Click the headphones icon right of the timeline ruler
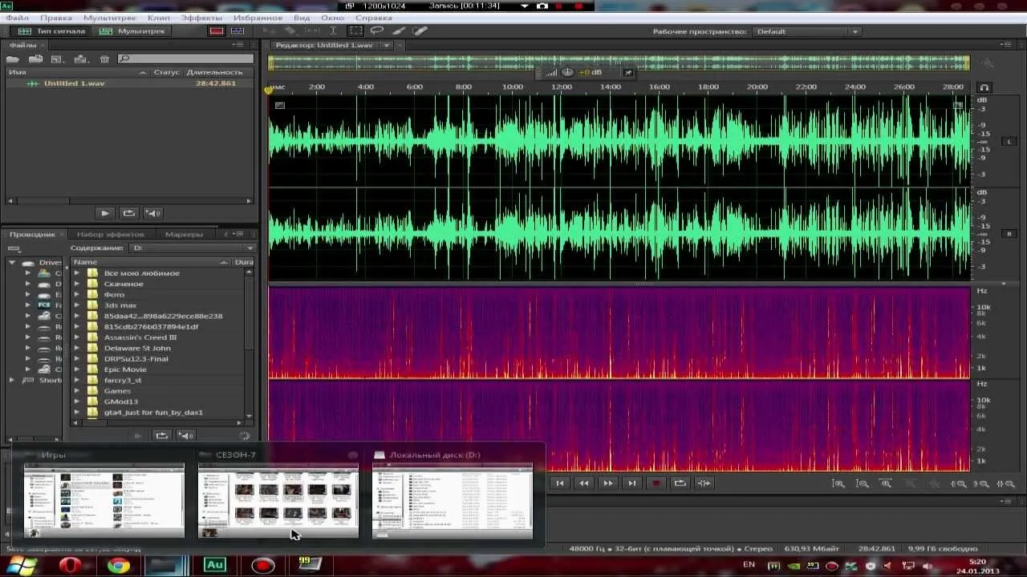The image size is (1027, 577). pos(984,87)
